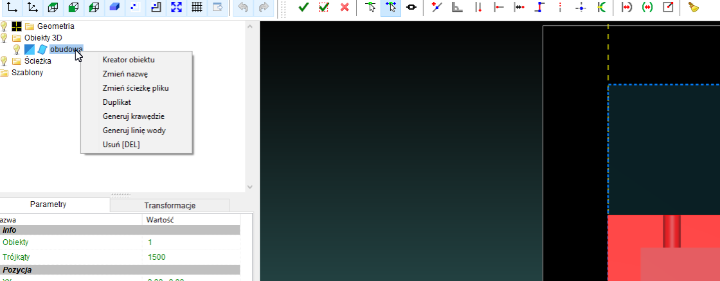Viewport: 720px width, 281px height.
Task: Zoom to fit with blue arrows icon
Action: pos(176,7)
